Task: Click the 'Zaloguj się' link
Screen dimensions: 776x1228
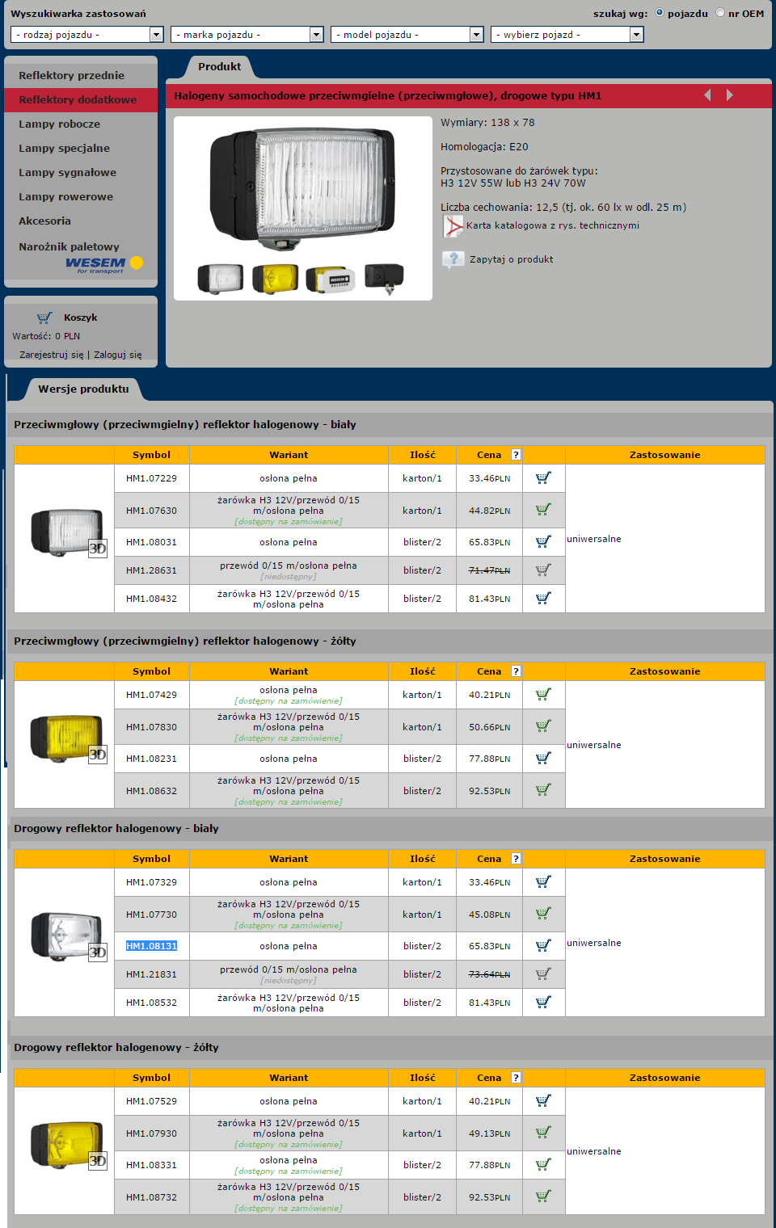Action: point(118,355)
